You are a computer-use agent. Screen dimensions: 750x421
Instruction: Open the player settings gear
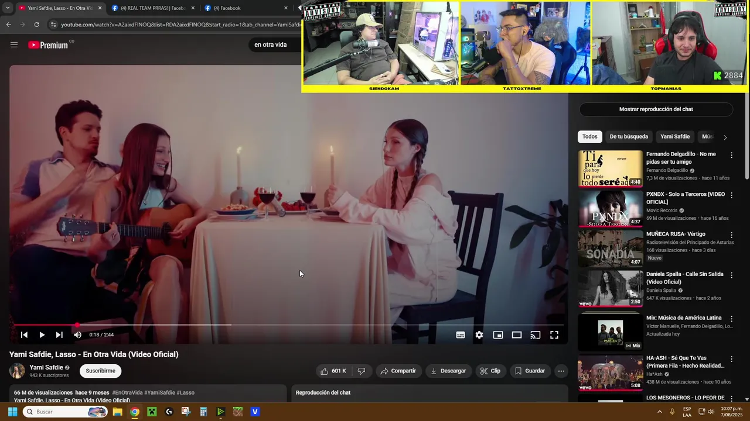click(x=479, y=335)
